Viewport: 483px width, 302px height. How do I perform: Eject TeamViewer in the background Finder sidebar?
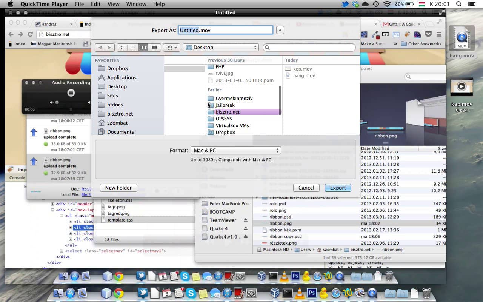pyautogui.click(x=245, y=220)
